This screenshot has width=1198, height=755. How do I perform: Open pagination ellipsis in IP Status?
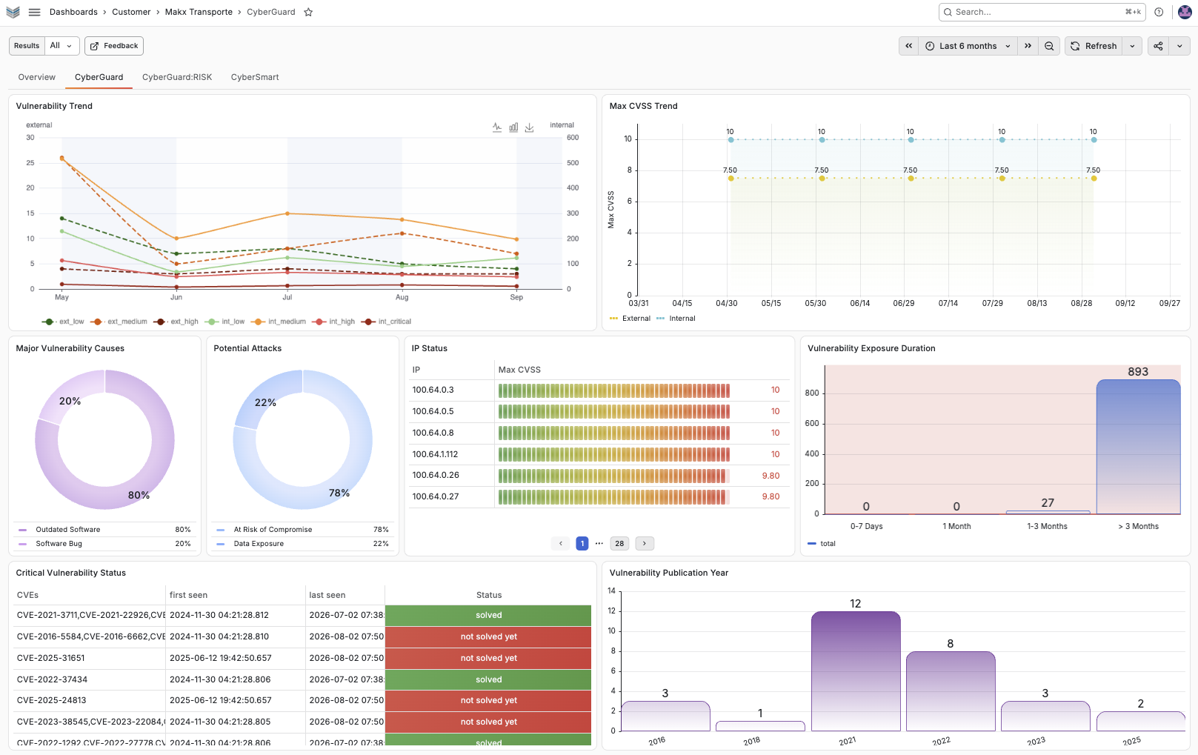coord(599,544)
